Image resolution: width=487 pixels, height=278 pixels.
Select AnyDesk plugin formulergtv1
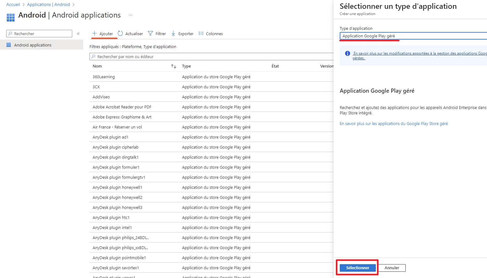click(119, 177)
